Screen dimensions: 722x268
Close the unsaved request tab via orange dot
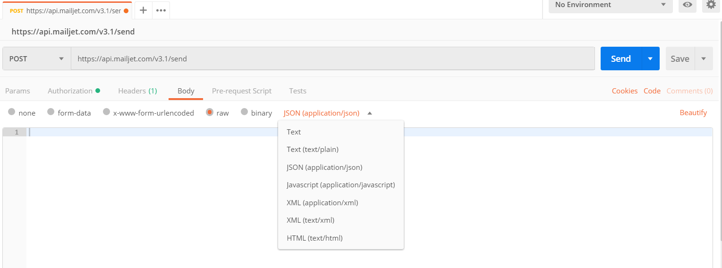pyautogui.click(x=126, y=10)
